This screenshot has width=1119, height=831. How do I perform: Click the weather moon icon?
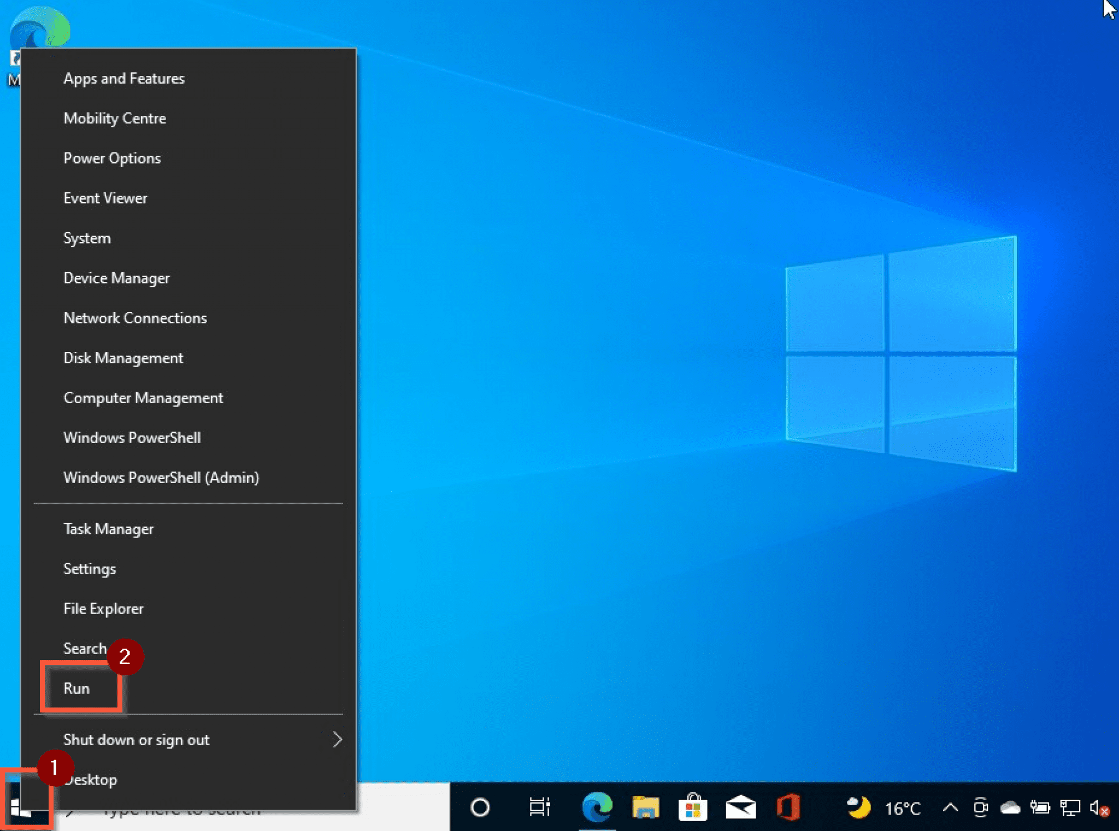[x=858, y=807]
